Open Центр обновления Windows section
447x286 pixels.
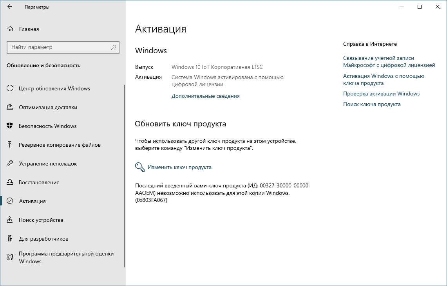[62, 88]
